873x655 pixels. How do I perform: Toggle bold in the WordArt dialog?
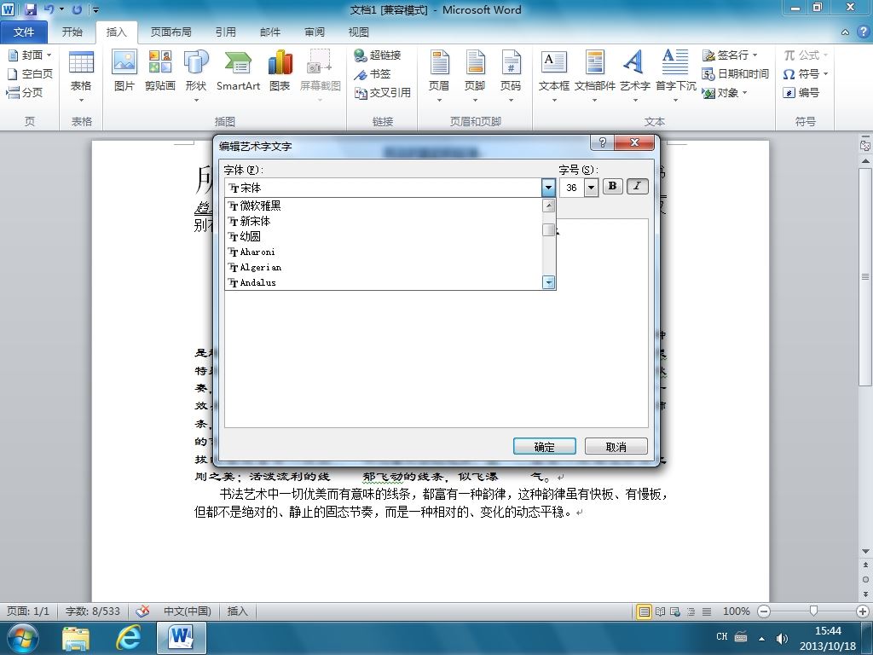[x=612, y=186]
